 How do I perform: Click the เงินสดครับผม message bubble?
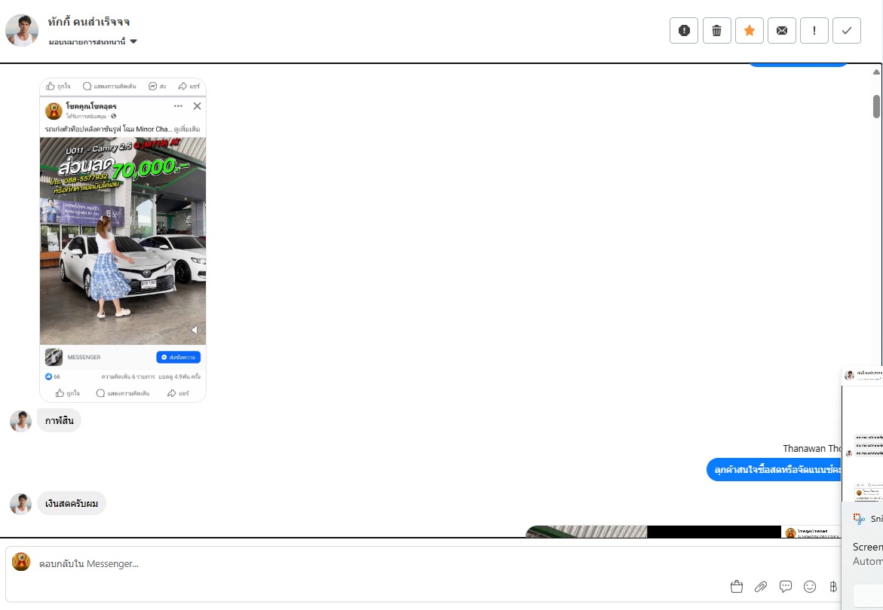click(72, 503)
